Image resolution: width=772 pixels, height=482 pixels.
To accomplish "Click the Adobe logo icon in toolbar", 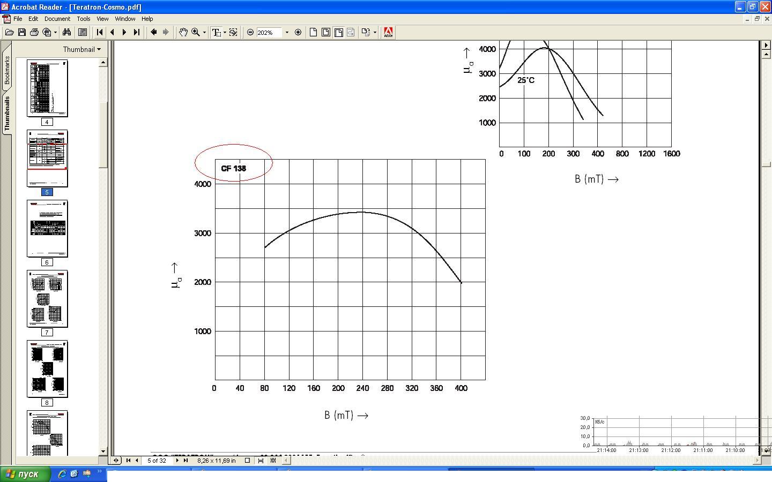I will 388,32.
